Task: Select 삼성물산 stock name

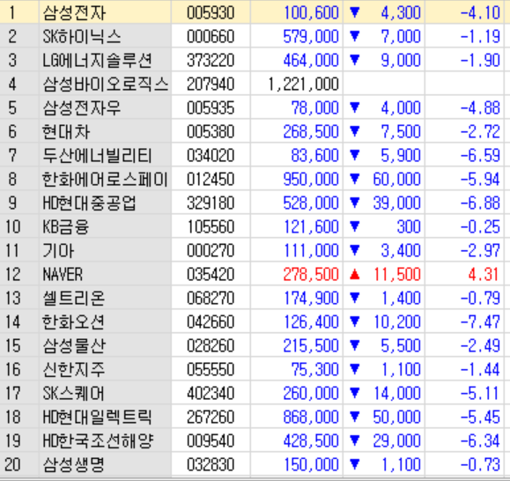Action: [74, 345]
